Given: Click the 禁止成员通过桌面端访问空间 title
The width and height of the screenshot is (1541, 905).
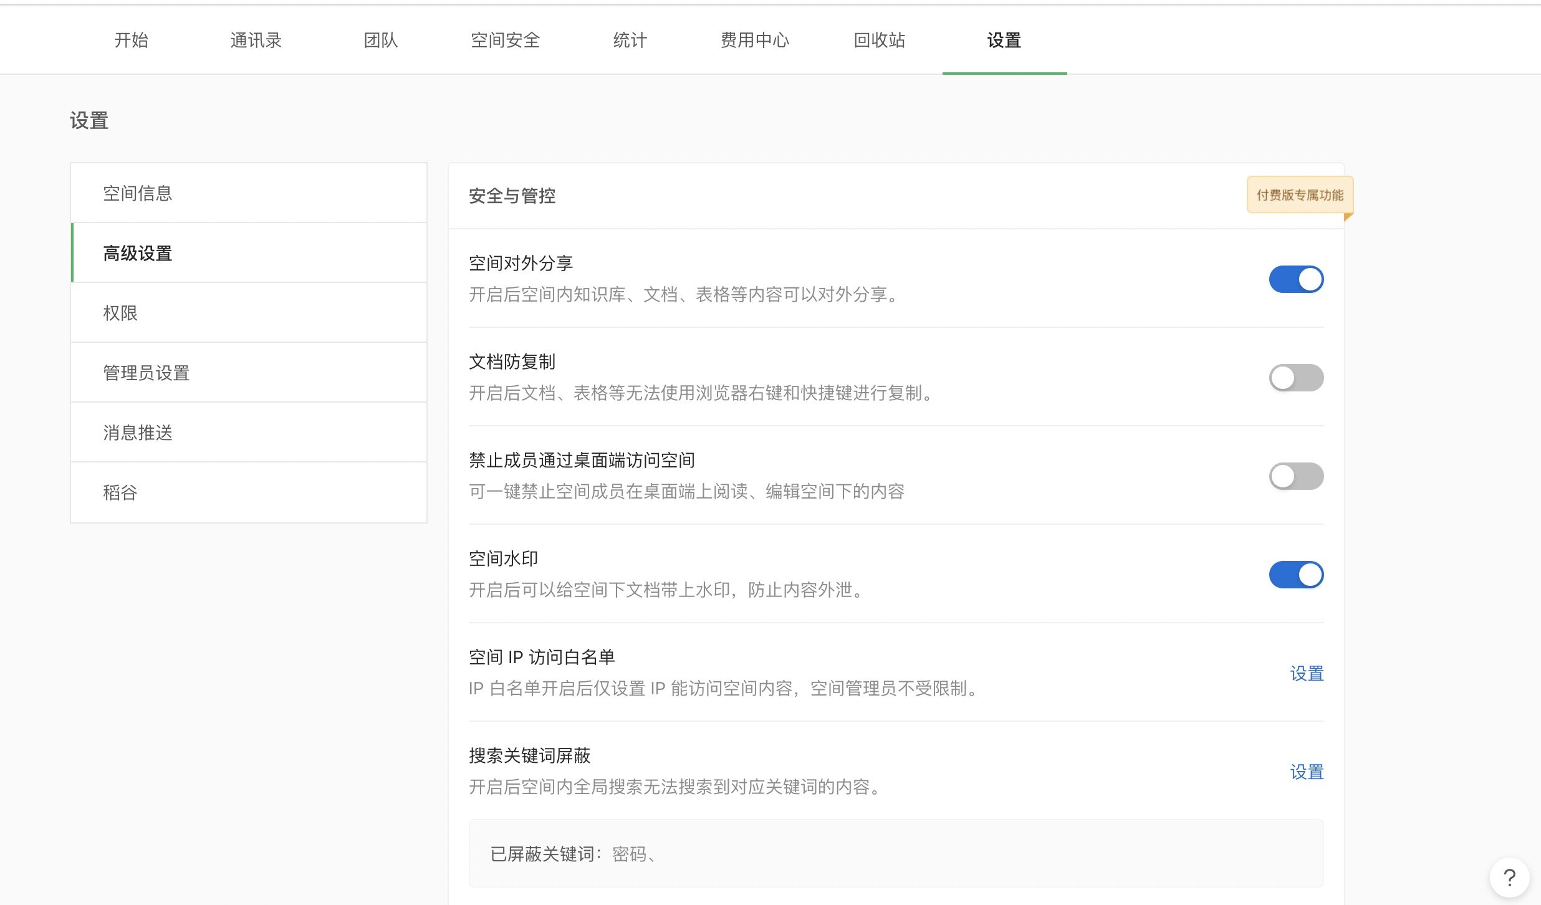Looking at the screenshot, I should (x=582, y=460).
